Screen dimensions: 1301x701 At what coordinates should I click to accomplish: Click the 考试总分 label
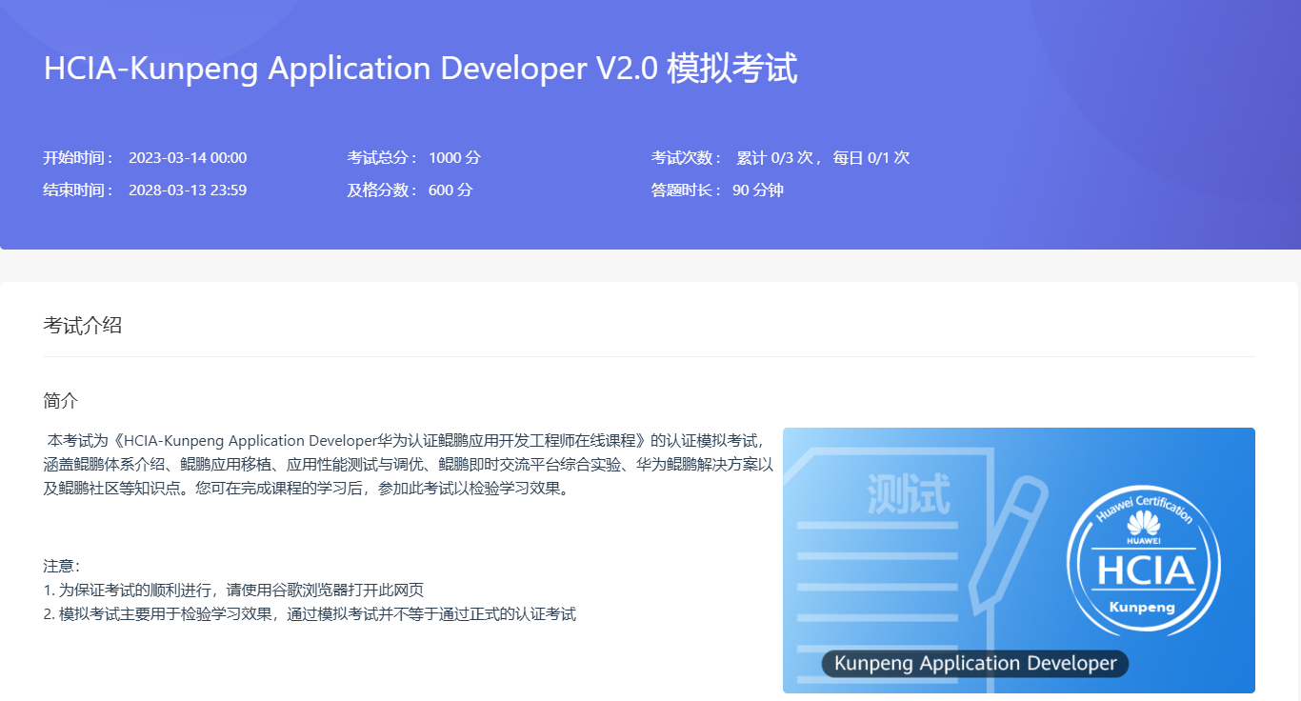click(x=383, y=158)
